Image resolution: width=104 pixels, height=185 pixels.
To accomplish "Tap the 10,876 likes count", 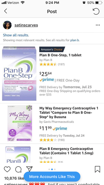I will 14,178.
